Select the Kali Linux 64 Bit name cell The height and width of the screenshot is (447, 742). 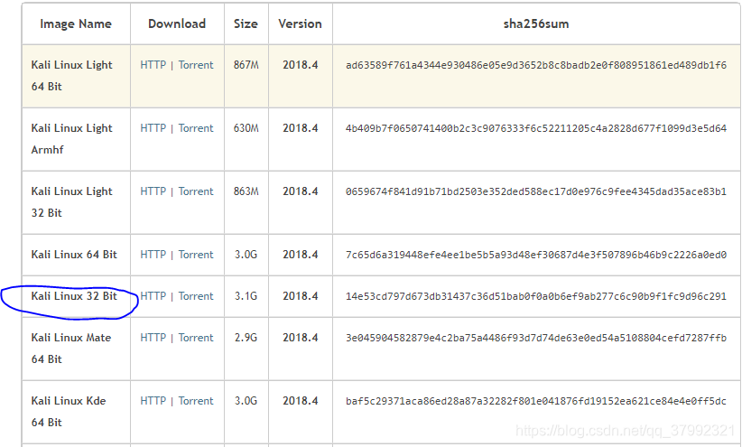(x=76, y=255)
